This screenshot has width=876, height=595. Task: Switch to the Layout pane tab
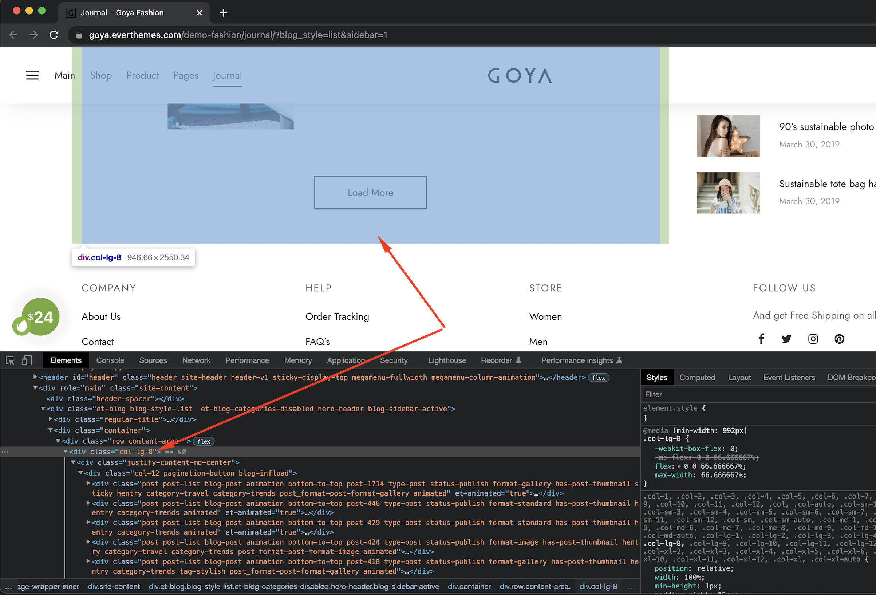pos(739,378)
